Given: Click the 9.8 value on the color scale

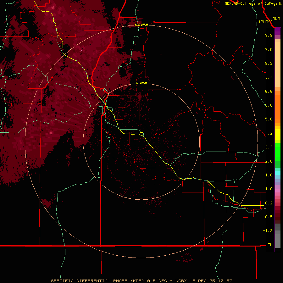Looking at the screenshot, I should (x=269, y=35).
